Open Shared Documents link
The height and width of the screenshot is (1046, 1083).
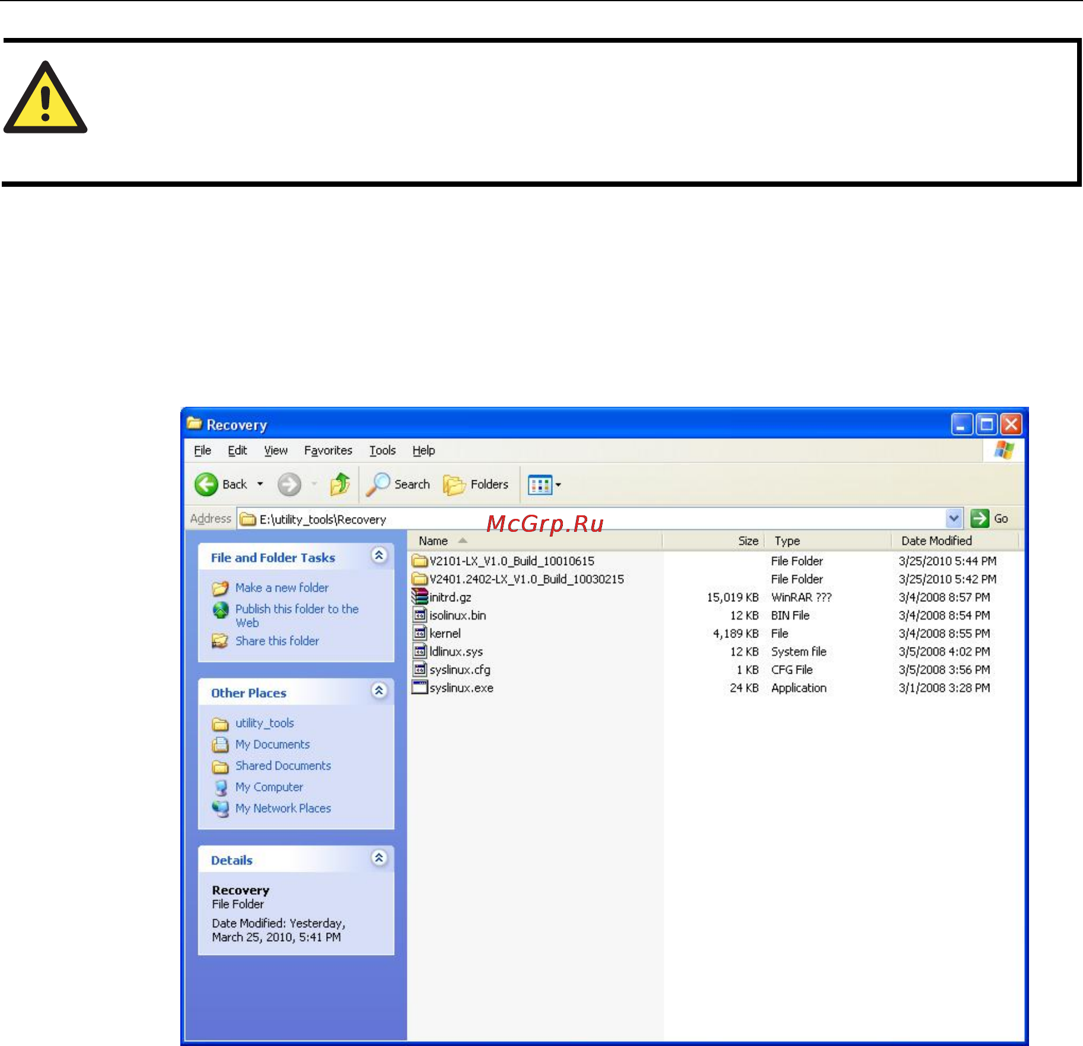coord(283,766)
